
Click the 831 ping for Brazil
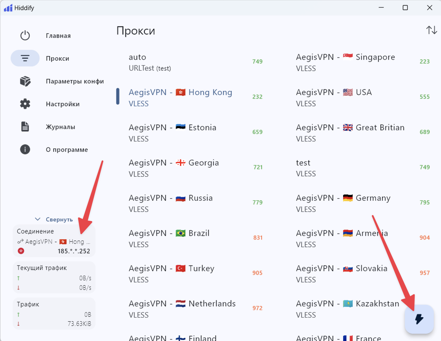click(x=258, y=238)
